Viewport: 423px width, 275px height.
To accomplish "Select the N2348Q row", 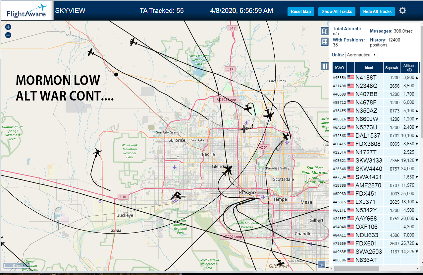I will [x=376, y=86].
